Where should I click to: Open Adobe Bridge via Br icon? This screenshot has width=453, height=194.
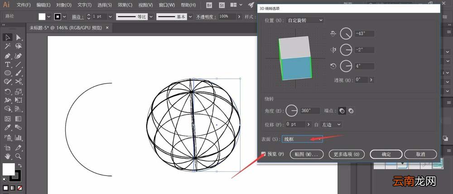click(209, 5)
